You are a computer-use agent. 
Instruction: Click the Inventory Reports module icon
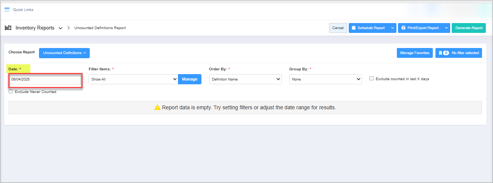(8, 28)
